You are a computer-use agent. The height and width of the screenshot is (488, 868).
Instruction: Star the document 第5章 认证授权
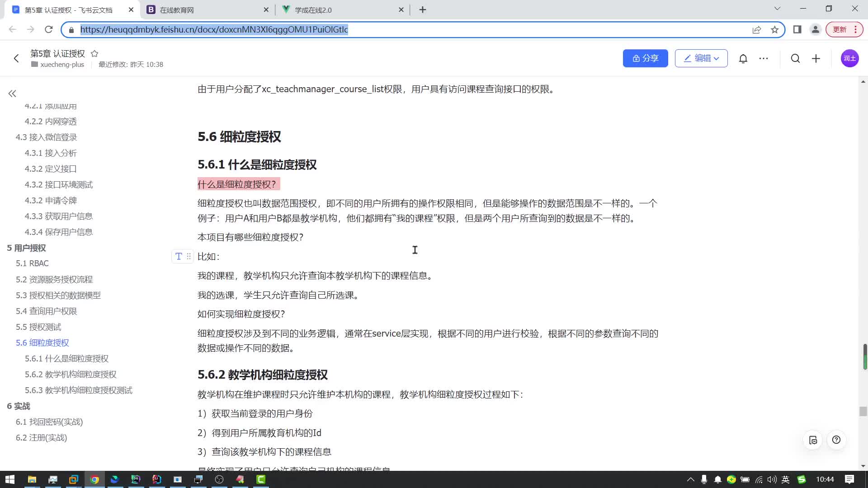coord(94,53)
